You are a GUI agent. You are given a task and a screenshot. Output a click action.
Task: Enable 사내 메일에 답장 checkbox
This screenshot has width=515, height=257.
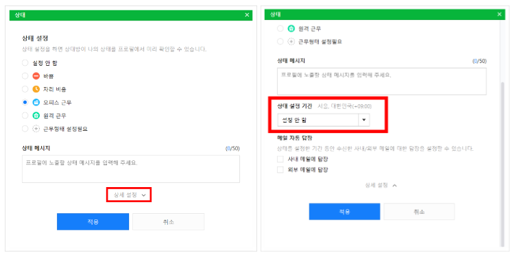coord(280,159)
